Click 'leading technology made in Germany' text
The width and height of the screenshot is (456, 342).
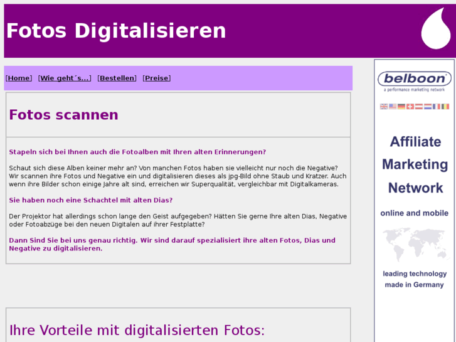[x=415, y=279]
